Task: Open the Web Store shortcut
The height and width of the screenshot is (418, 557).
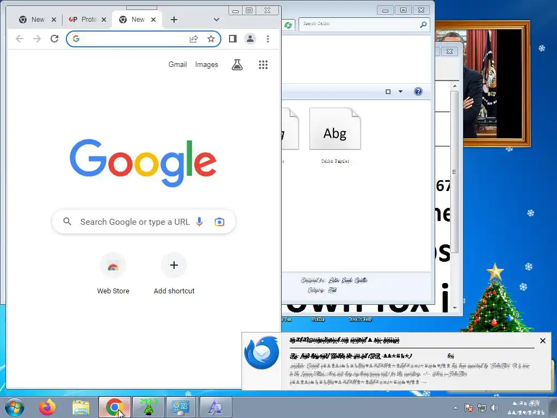Action: pos(113,274)
